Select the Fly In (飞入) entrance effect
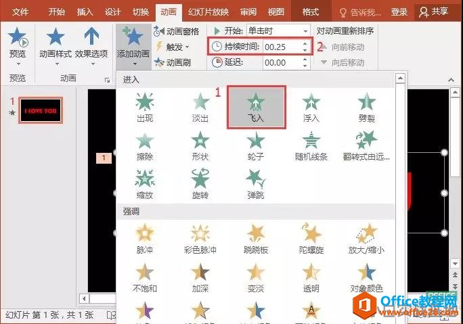The height and width of the screenshot is (324, 463). click(257, 108)
